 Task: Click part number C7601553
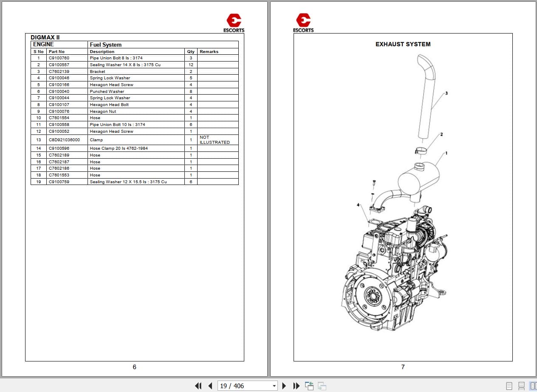(59, 175)
